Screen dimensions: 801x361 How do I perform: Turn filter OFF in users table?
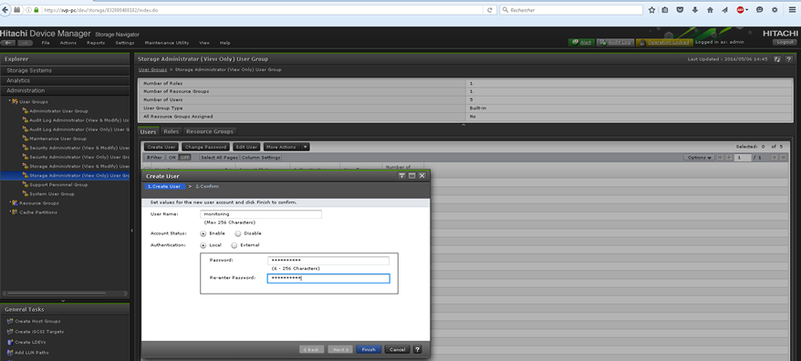pyautogui.click(x=185, y=158)
